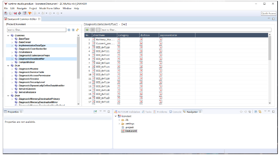Click the Properties view new-properties icon
Viewport: 280px width, 155px height.
(x=95, y=112)
